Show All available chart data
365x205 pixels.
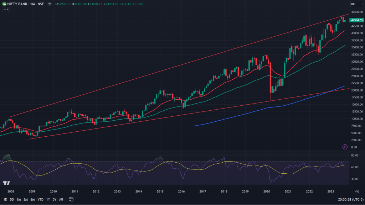[61, 199]
